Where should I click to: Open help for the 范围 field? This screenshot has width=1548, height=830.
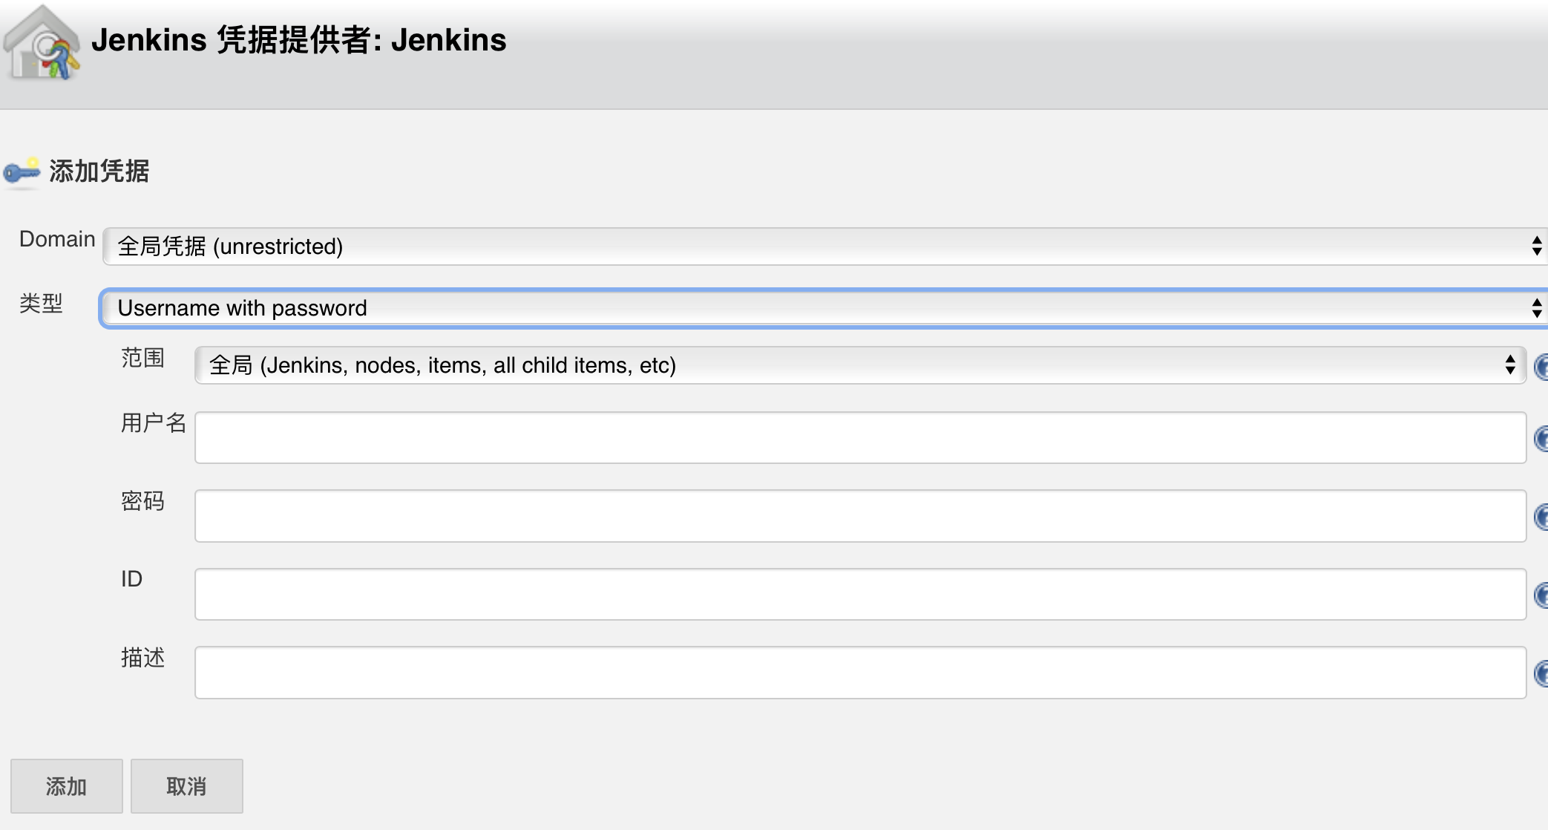point(1541,366)
